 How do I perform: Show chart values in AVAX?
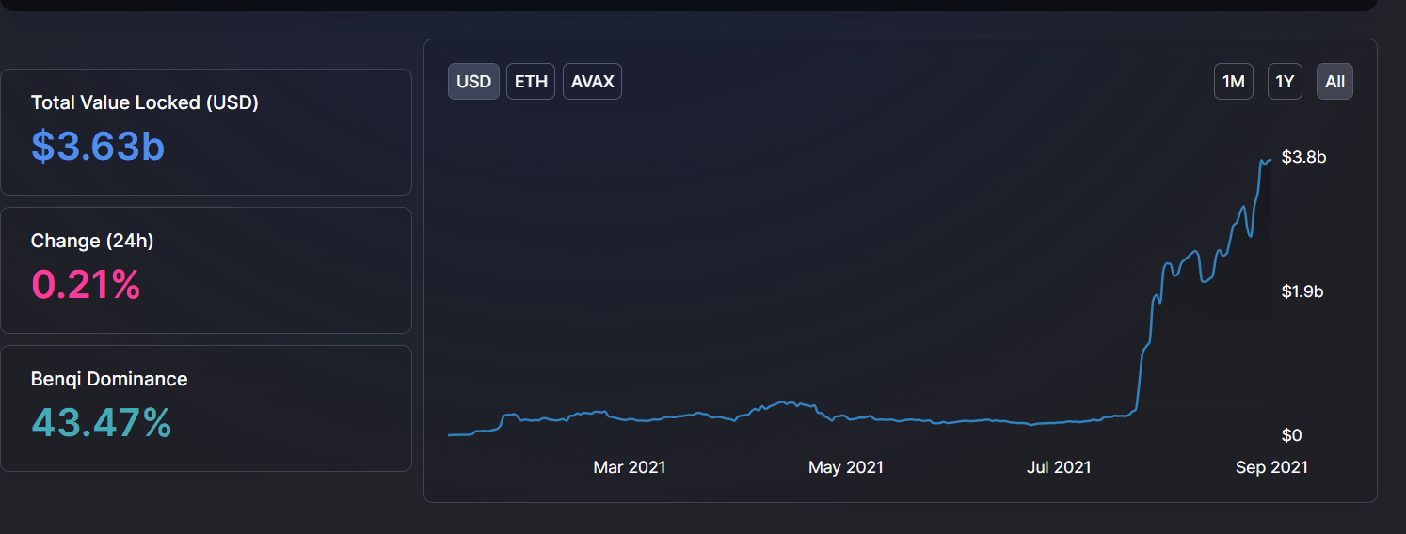592,82
